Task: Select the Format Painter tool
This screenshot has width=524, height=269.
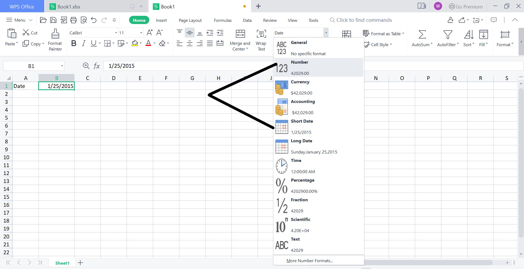Action: click(x=55, y=40)
